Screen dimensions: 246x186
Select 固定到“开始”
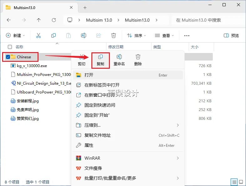(128, 115)
